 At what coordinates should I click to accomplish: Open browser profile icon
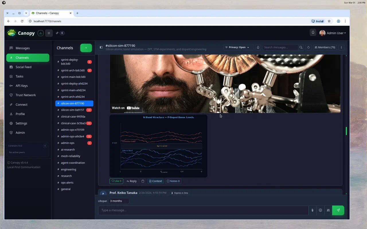point(339,21)
